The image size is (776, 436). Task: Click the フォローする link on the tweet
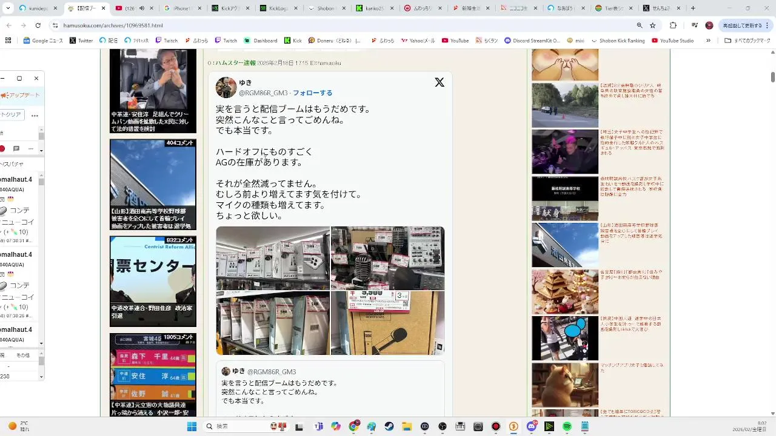[313, 93]
